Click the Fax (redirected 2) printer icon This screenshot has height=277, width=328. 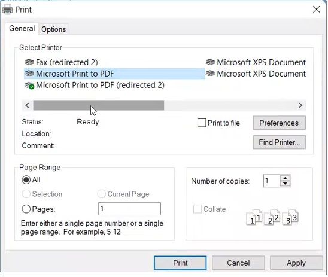[29, 62]
